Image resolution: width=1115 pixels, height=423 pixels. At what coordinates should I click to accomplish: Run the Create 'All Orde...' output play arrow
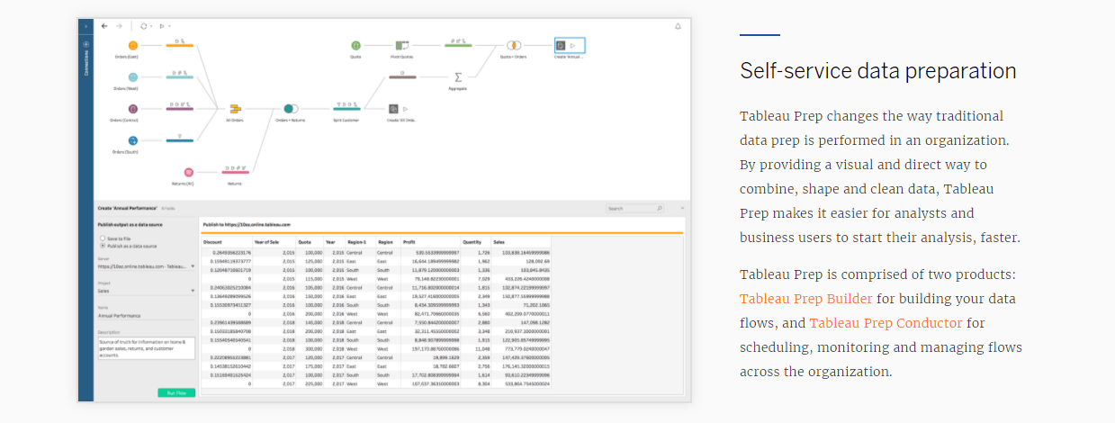tap(405, 108)
